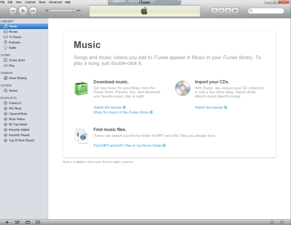
Task: Open the View menu
Action: click(x=19, y=2)
